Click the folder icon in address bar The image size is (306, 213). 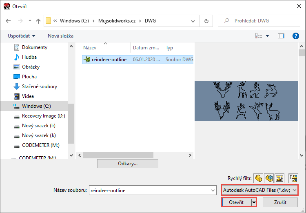point(48,21)
